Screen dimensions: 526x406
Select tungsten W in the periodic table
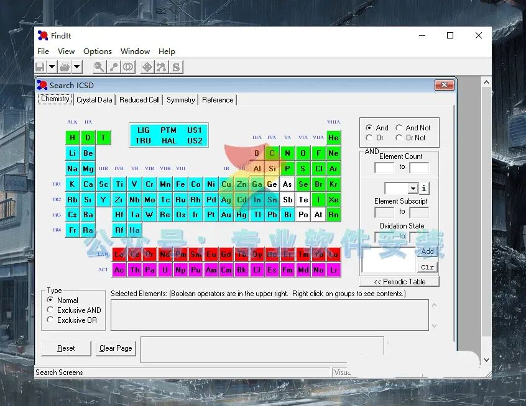click(x=150, y=215)
